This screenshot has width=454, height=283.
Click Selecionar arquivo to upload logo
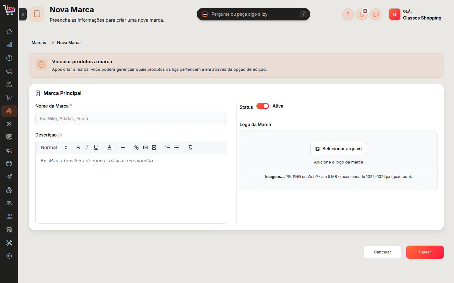(339, 149)
